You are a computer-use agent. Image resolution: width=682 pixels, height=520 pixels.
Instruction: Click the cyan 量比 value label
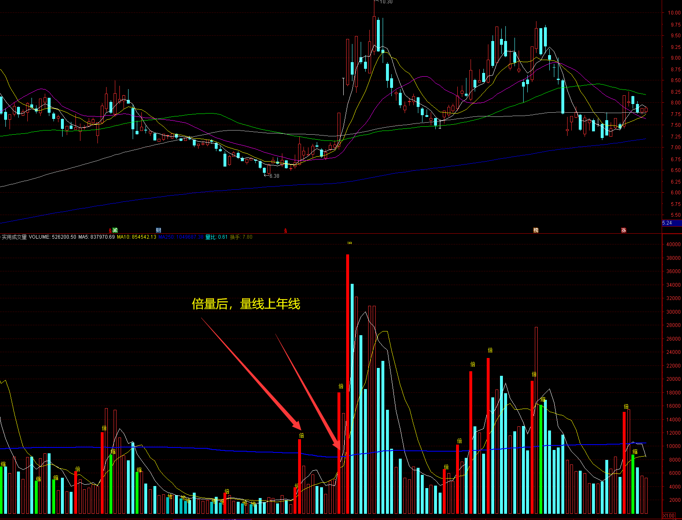pos(216,237)
